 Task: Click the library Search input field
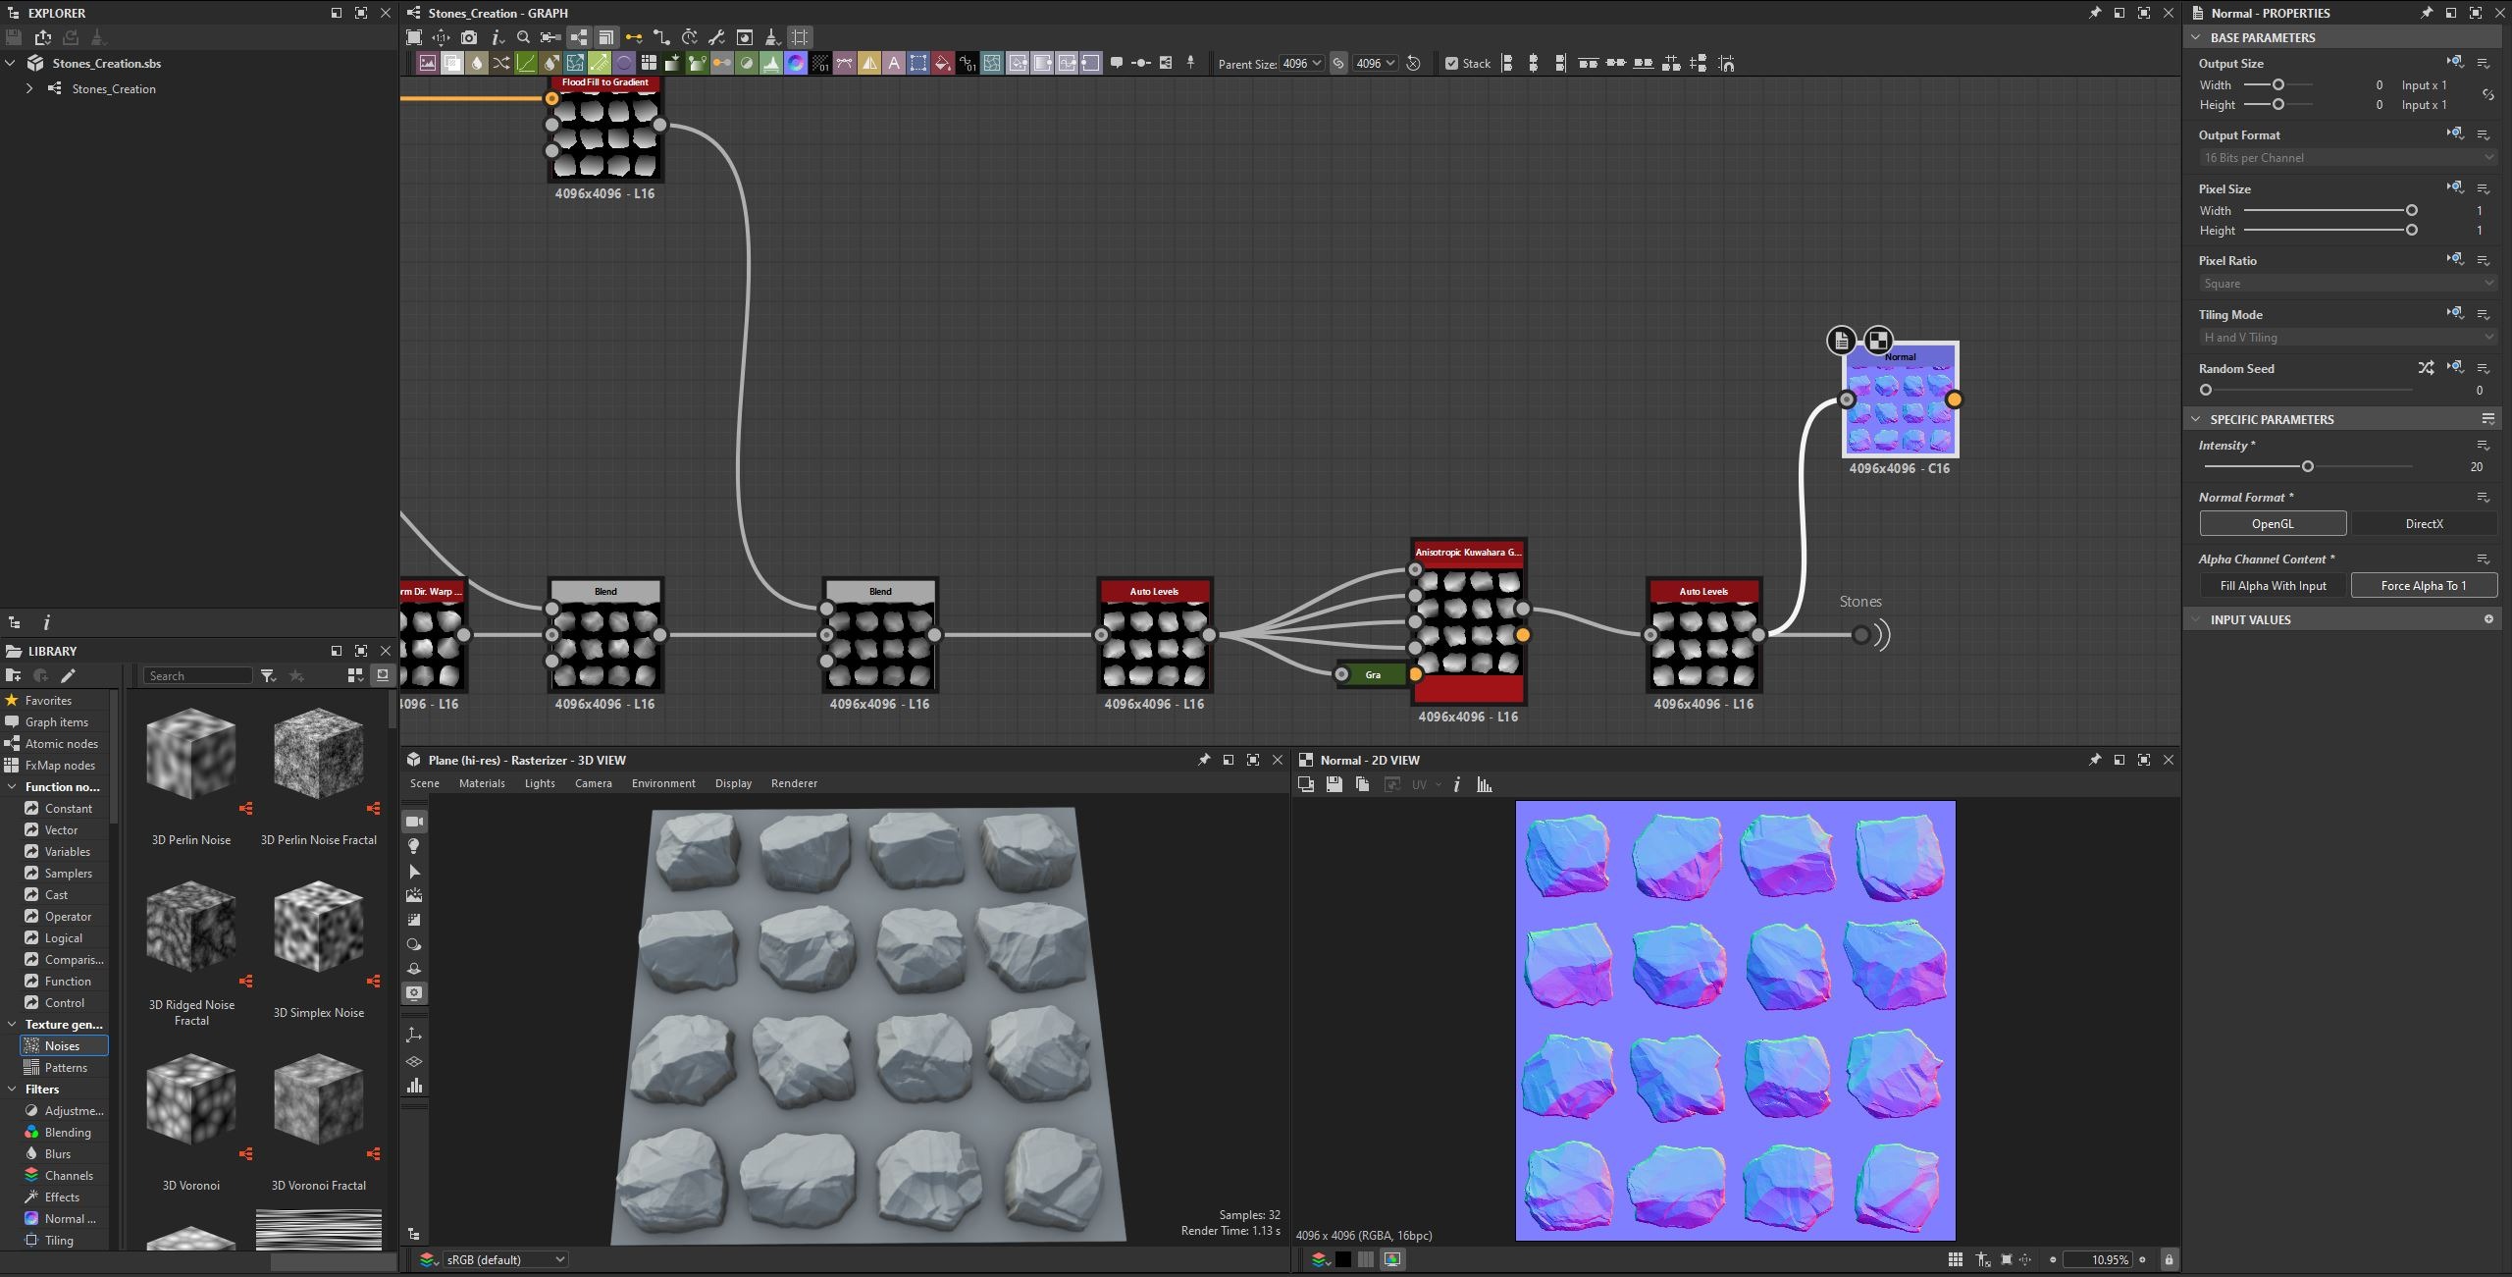point(198,675)
